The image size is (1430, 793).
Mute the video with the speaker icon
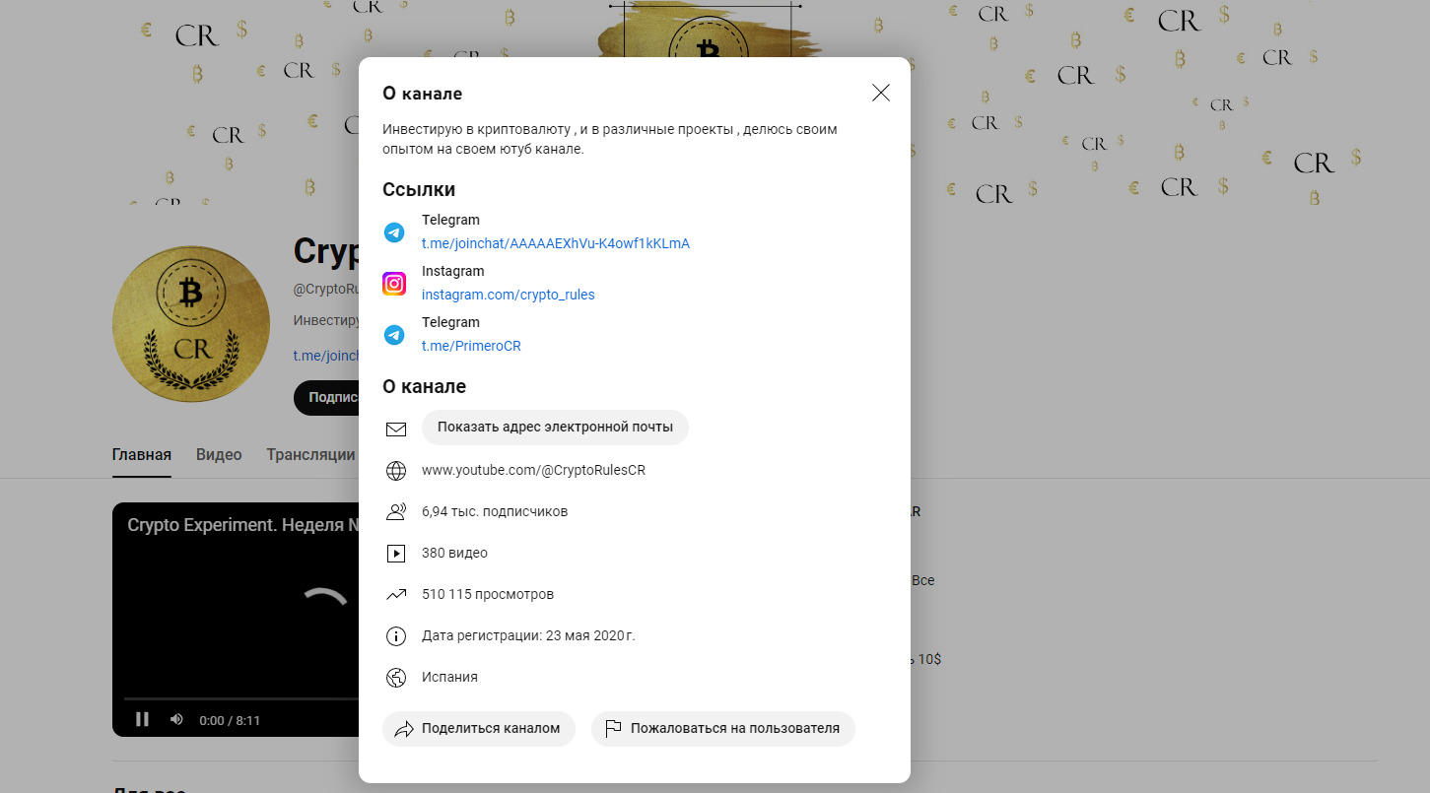[176, 719]
